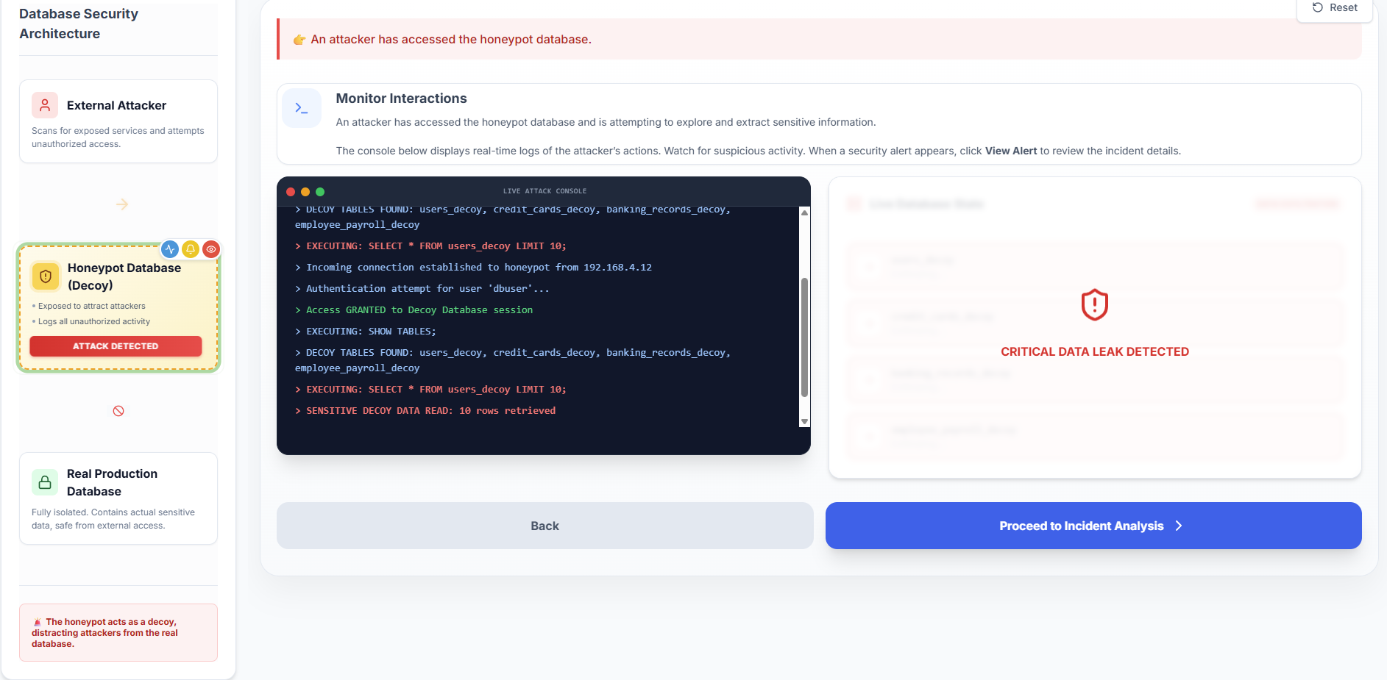Click the console vertical scrollbar thumb
This screenshot has width=1387, height=680.
(x=804, y=337)
